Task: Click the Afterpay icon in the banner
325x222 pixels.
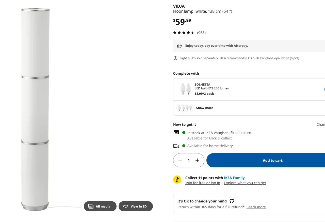Action: (179, 46)
